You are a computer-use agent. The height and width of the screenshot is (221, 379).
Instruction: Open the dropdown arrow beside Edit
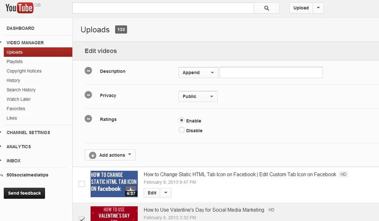[166, 193]
